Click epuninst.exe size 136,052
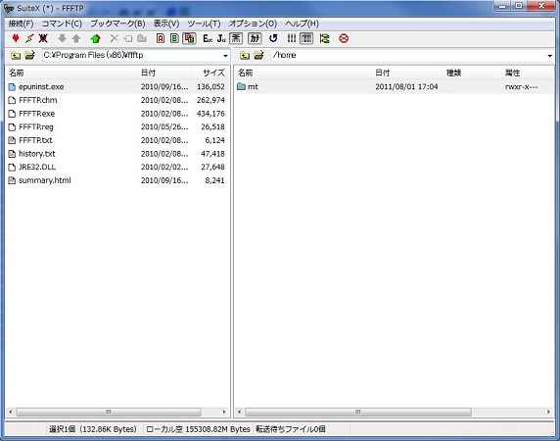560x441 pixels. pos(210,87)
